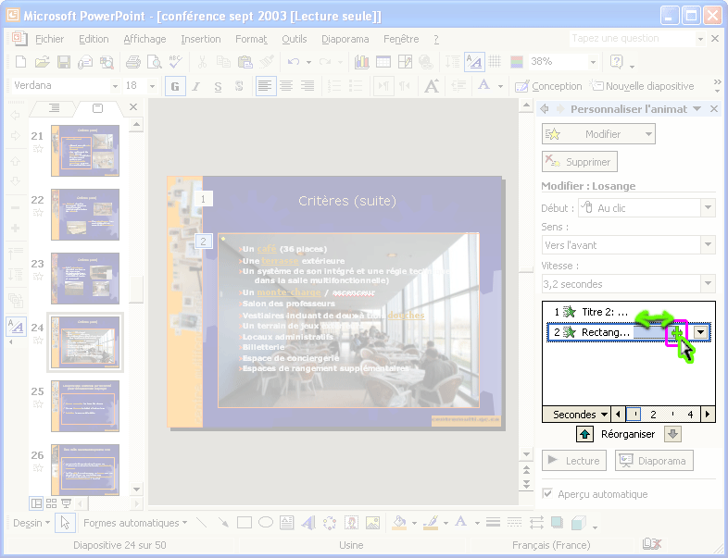Image resolution: width=728 pixels, height=558 pixels.
Task: Open the Diaporama menu
Action: (x=345, y=39)
